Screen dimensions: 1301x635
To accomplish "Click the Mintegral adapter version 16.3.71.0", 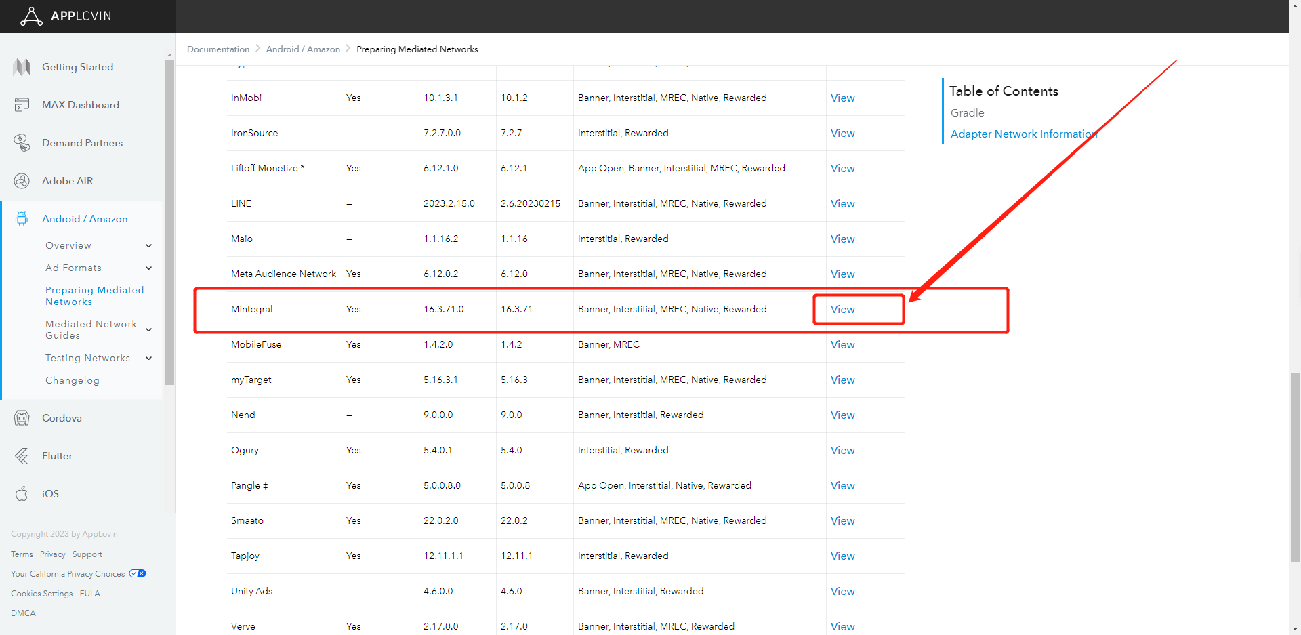I will tap(444, 309).
